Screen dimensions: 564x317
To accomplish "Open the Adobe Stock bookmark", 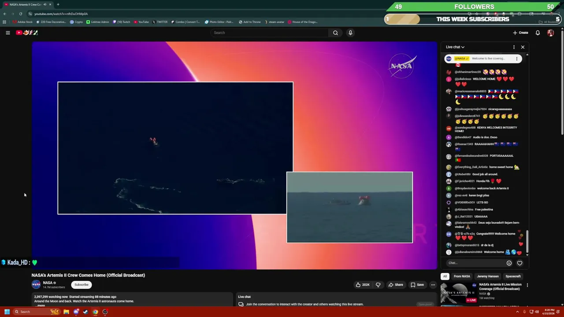I will [22, 22].
